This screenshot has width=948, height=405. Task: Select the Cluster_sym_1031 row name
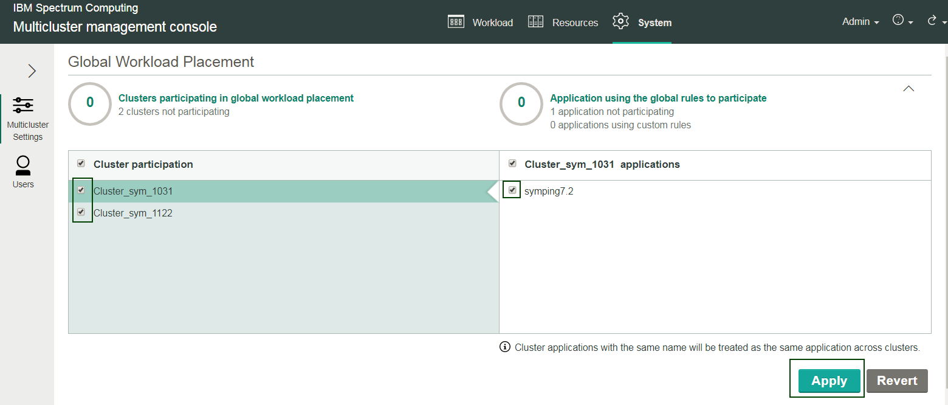coord(133,191)
